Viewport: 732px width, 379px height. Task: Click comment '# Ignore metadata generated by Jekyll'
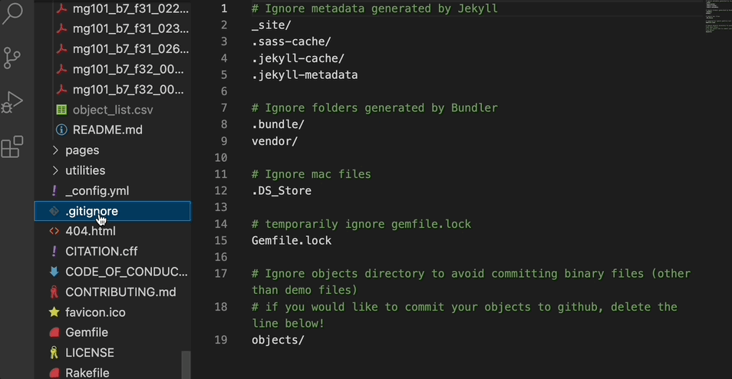coord(375,8)
